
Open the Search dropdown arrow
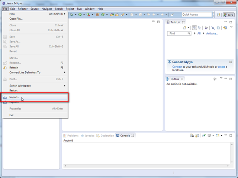tap(126, 14)
